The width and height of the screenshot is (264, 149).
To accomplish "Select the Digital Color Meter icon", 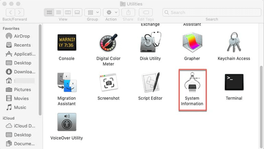I will pos(109,42).
